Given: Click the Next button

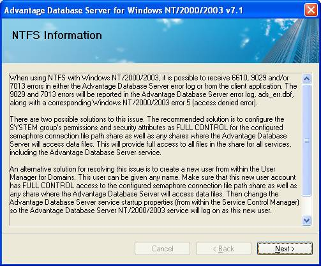Looking at the screenshot, I should (x=285, y=248).
